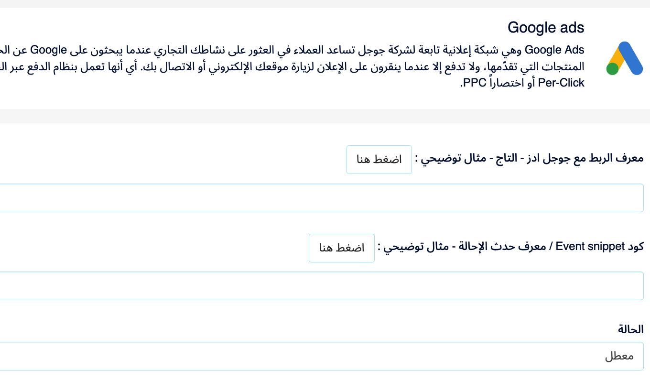
Task: Click the gray divider band below the description
Action: pyautogui.click(x=325, y=116)
